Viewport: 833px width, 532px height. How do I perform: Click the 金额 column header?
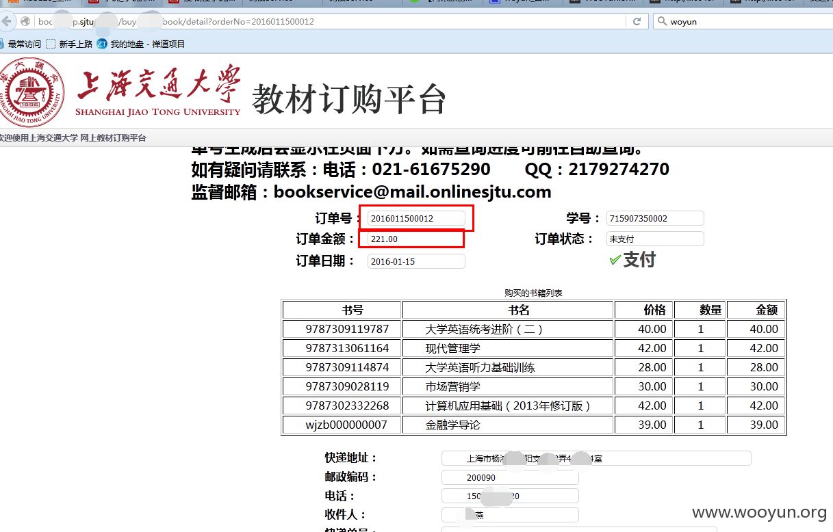pos(756,310)
